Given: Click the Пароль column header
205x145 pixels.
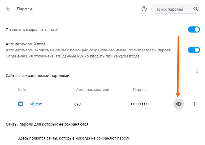Looking at the screenshot, I should pos(140,89).
